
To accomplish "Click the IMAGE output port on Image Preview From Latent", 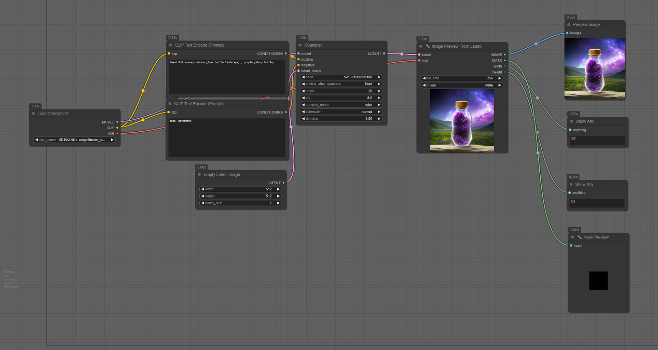I will 504,54.
